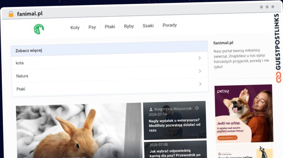Go to the Ryby section
The image size is (283, 158).
129,27
